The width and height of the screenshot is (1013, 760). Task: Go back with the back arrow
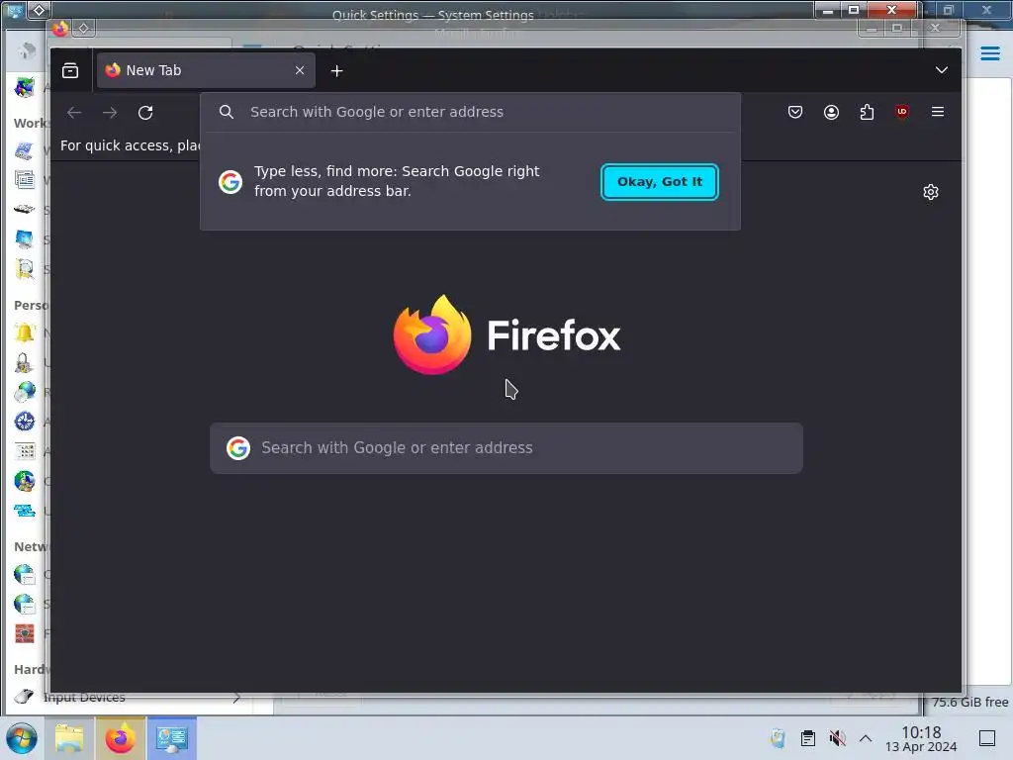74,113
